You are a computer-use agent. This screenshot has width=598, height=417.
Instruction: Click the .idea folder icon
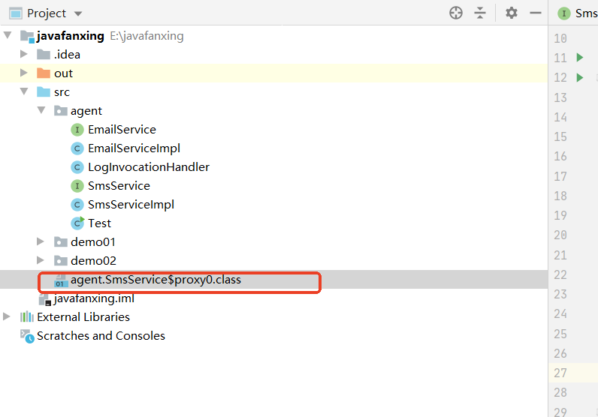44,55
